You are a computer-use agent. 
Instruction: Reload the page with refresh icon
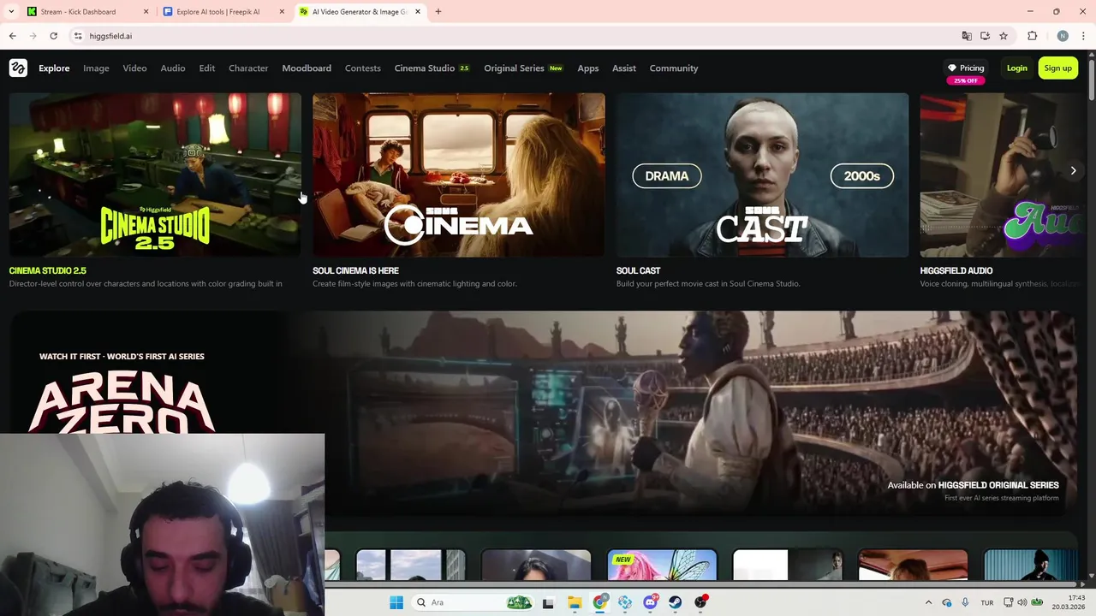point(53,36)
